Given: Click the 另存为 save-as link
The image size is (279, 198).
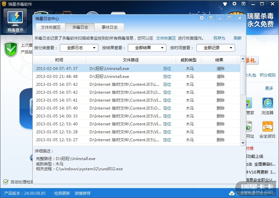Looking at the screenshot, I should coord(219,38).
